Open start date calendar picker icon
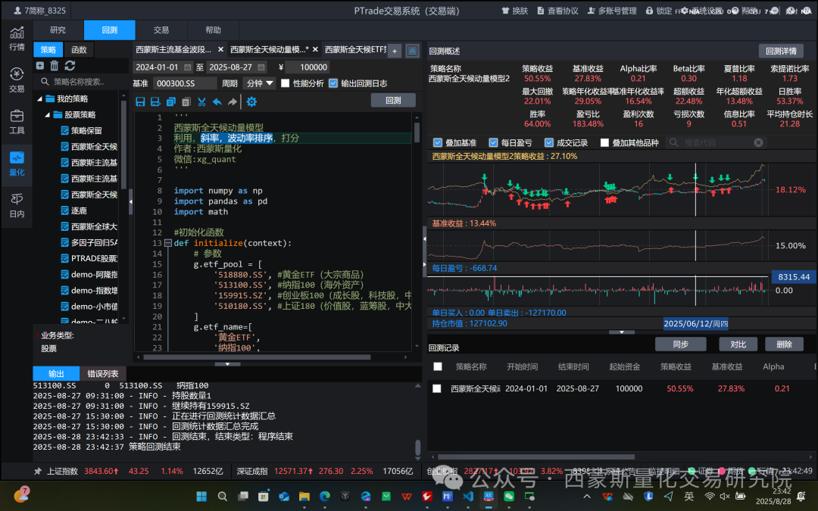Screen dimensions: 818x511 coord(188,67)
